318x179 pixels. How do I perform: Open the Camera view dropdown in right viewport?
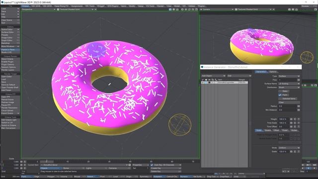217,9
